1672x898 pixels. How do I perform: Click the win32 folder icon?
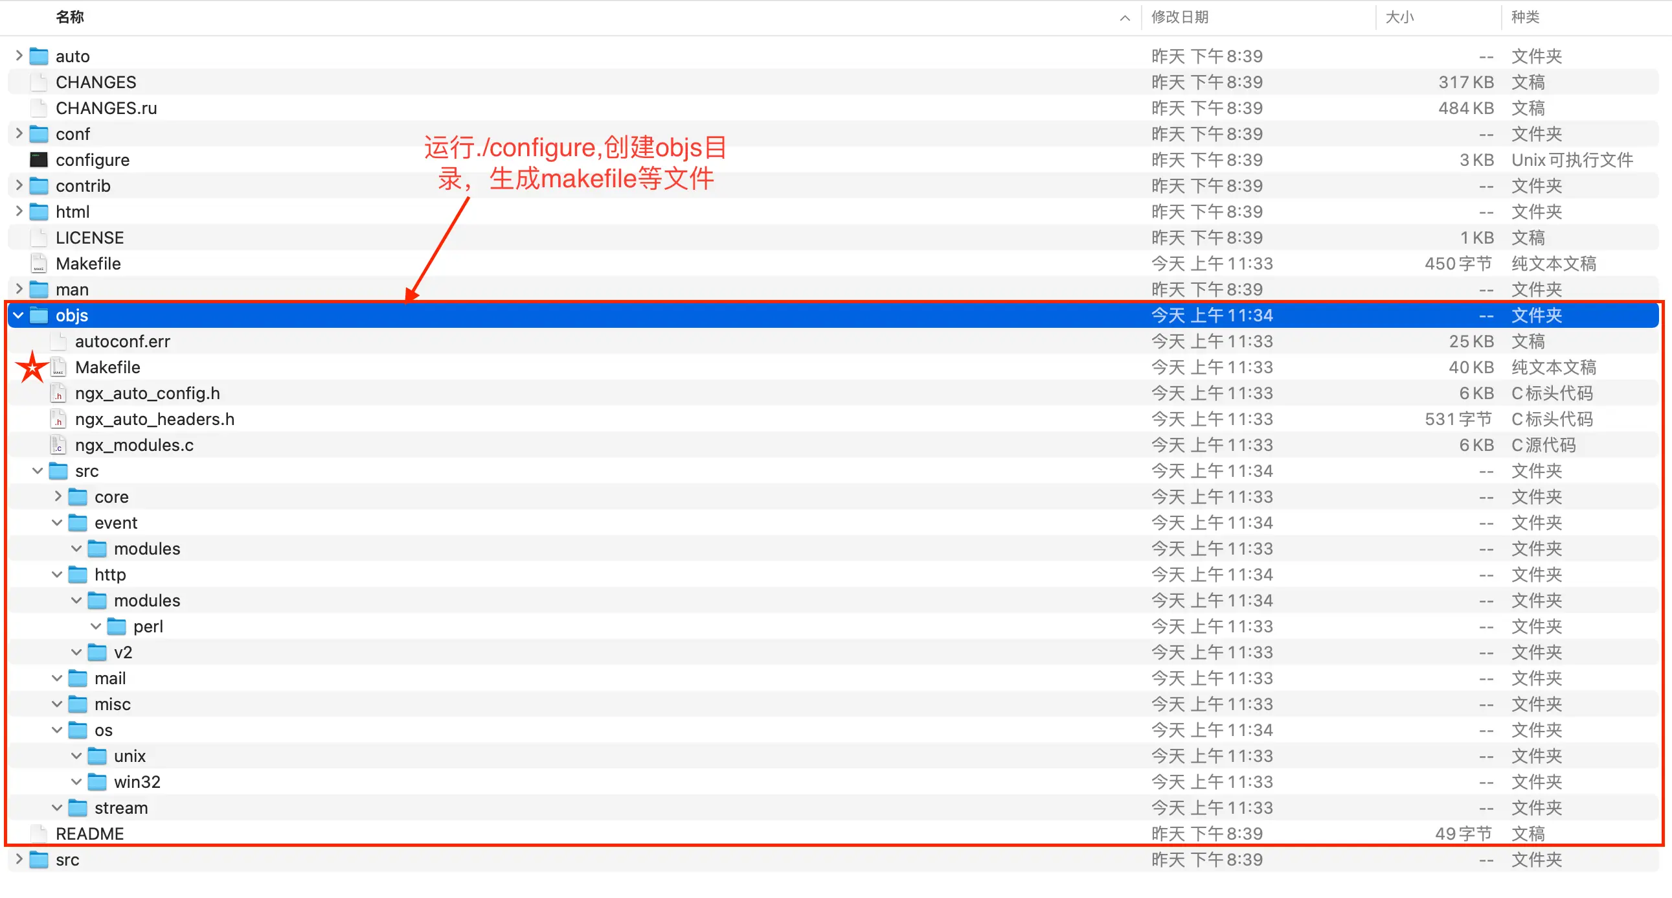coord(97,783)
